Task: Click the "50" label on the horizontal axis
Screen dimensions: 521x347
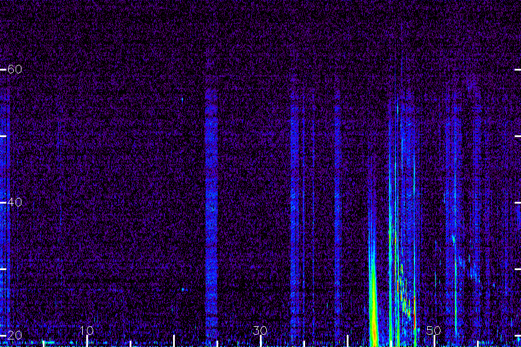Action: click(434, 330)
